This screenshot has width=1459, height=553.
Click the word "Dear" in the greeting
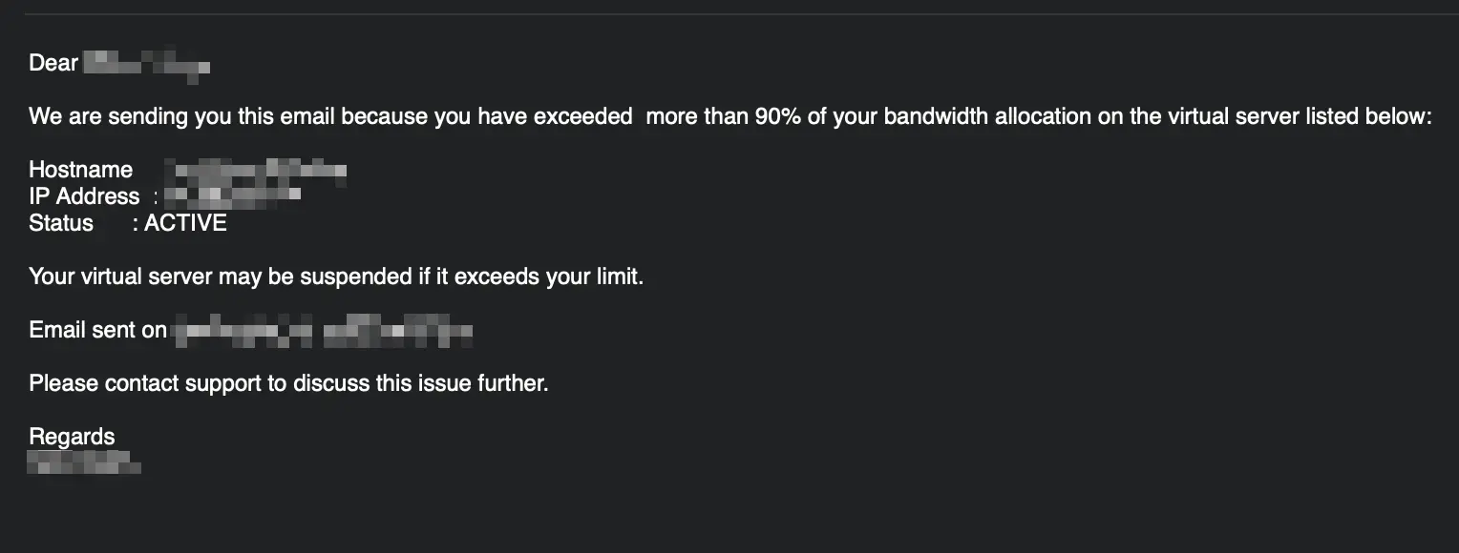(53, 64)
